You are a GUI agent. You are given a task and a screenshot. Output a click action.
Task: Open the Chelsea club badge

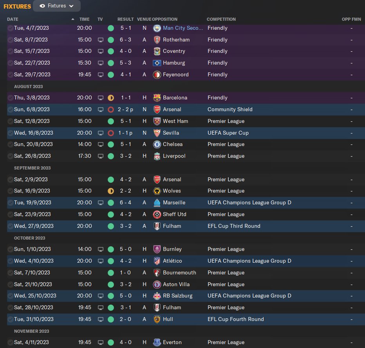157,144
